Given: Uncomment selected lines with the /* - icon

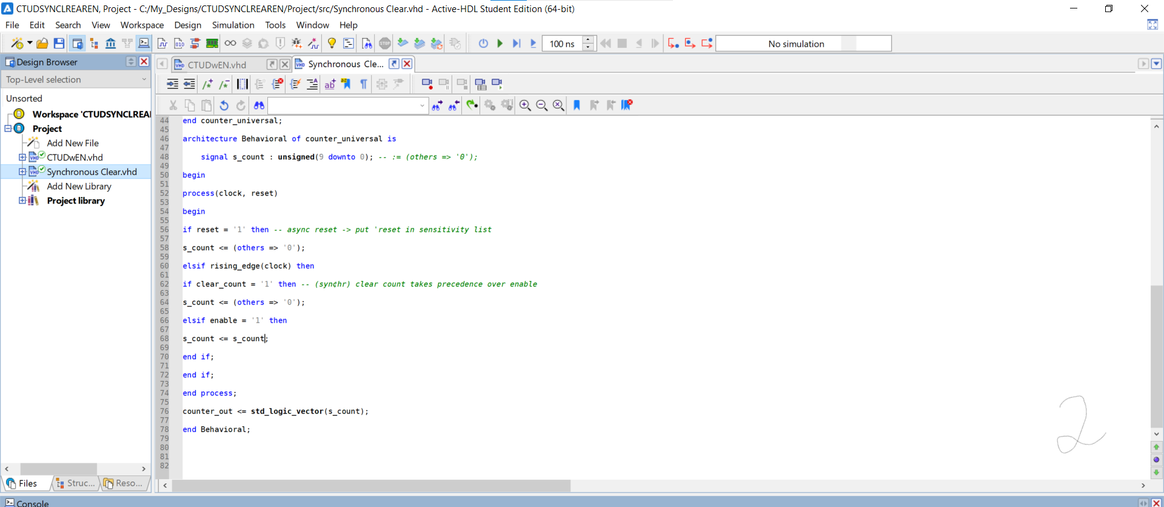Looking at the screenshot, I should (224, 84).
